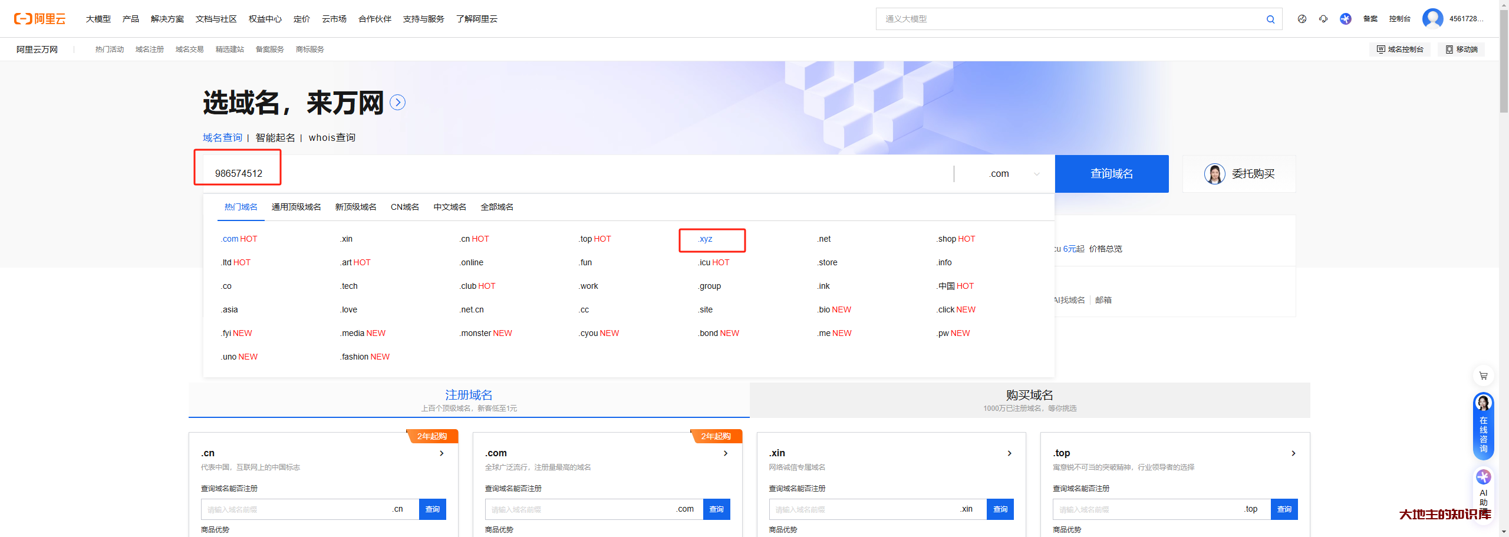Open the 文档与社区 menu
1509x537 pixels.
tap(216, 19)
